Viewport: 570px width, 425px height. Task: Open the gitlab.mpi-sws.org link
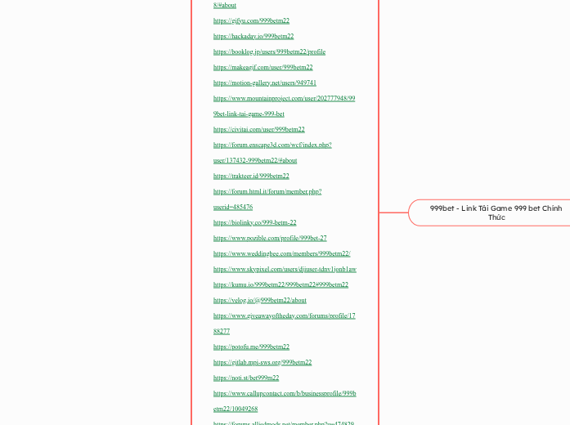[x=263, y=363]
